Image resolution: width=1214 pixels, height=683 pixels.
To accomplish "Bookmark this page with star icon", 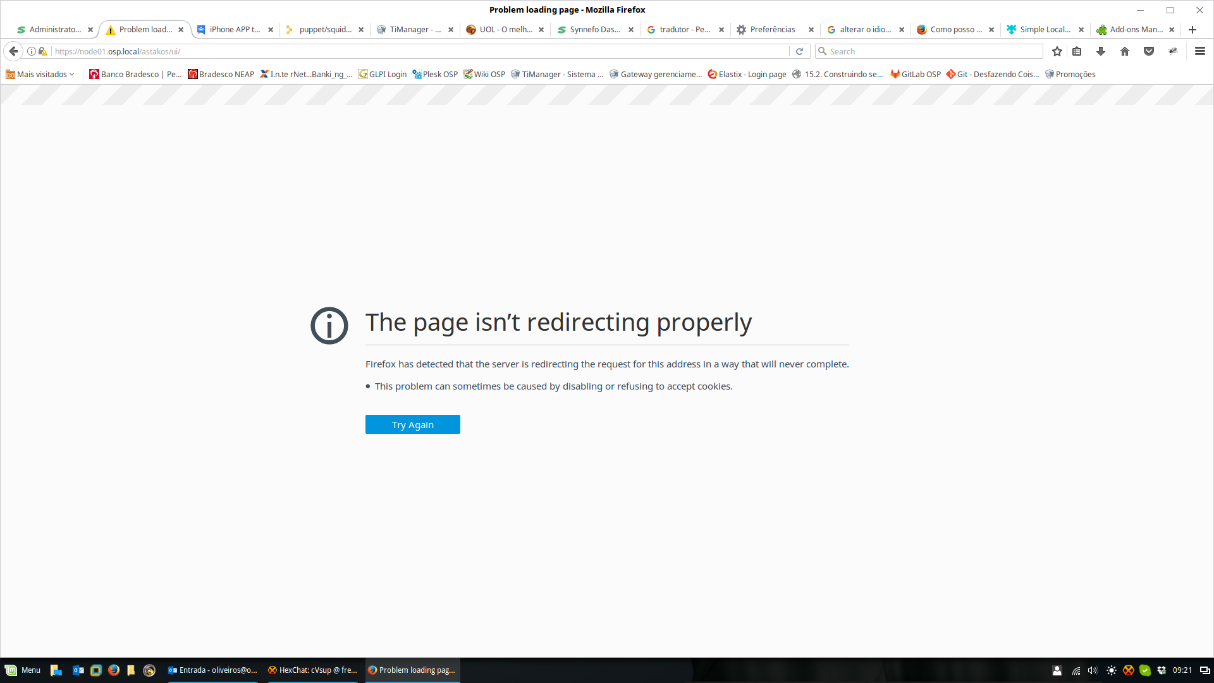I will pos(1057,51).
